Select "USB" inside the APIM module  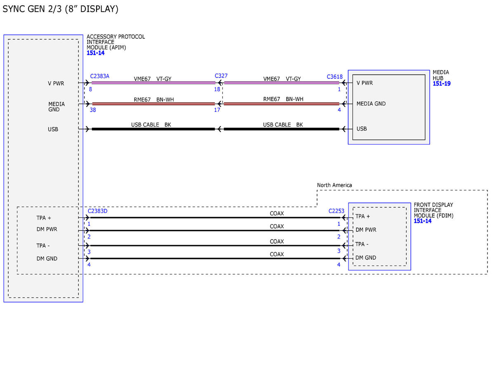[53, 129]
